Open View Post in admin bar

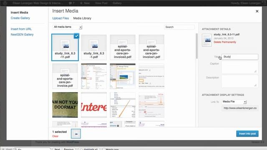pos(101,3)
